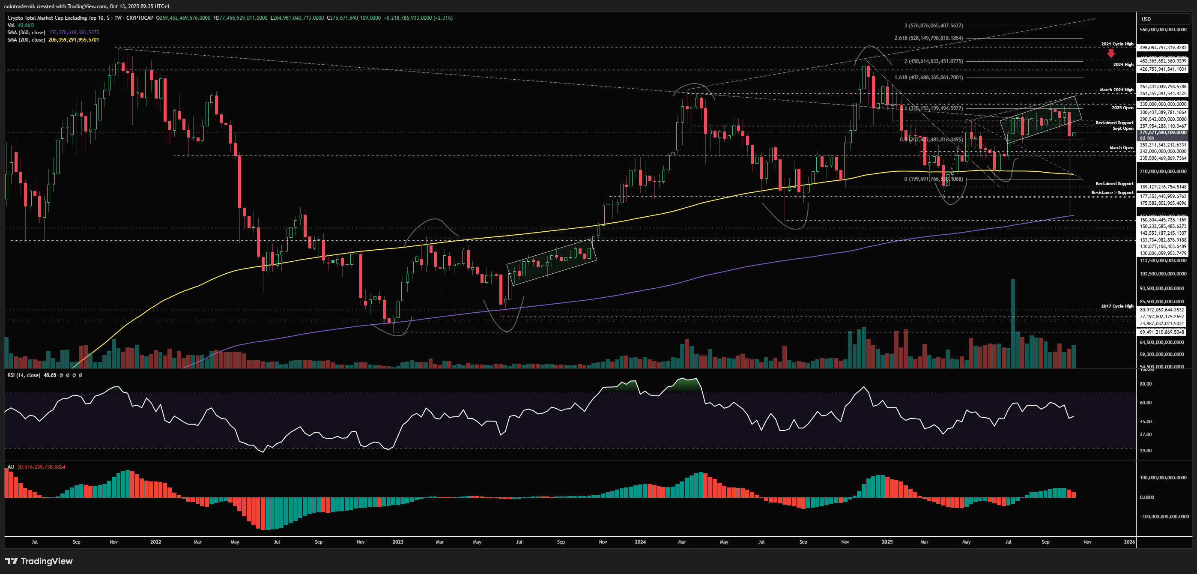Click the RSI (14, close) indicator label

(x=24, y=375)
